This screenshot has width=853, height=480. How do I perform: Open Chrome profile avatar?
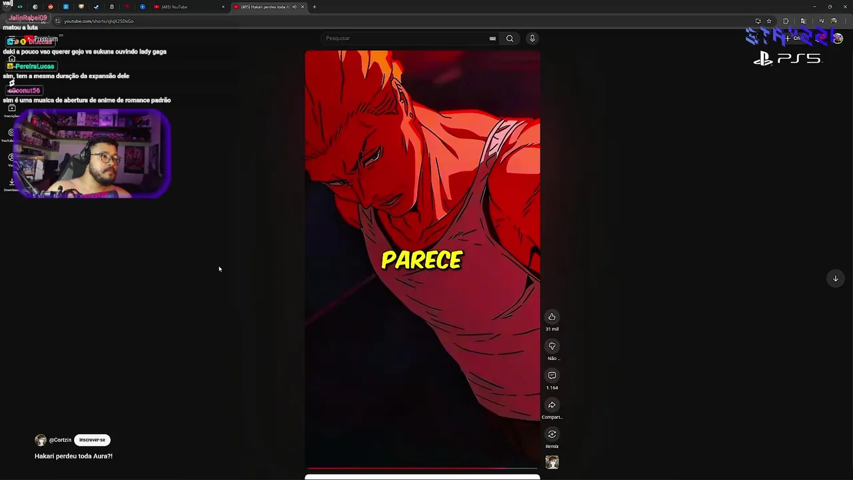pyautogui.click(x=834, y=21)
